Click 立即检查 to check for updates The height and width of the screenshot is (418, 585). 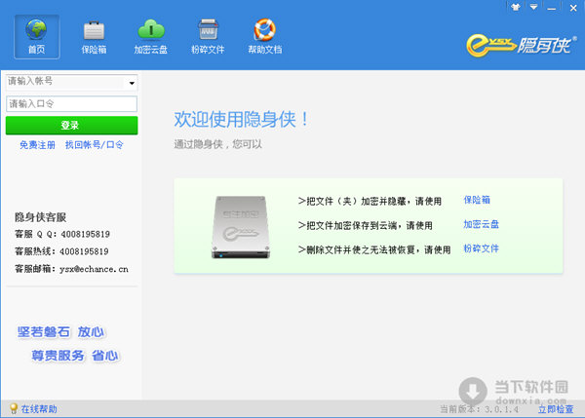click(555, 409)
